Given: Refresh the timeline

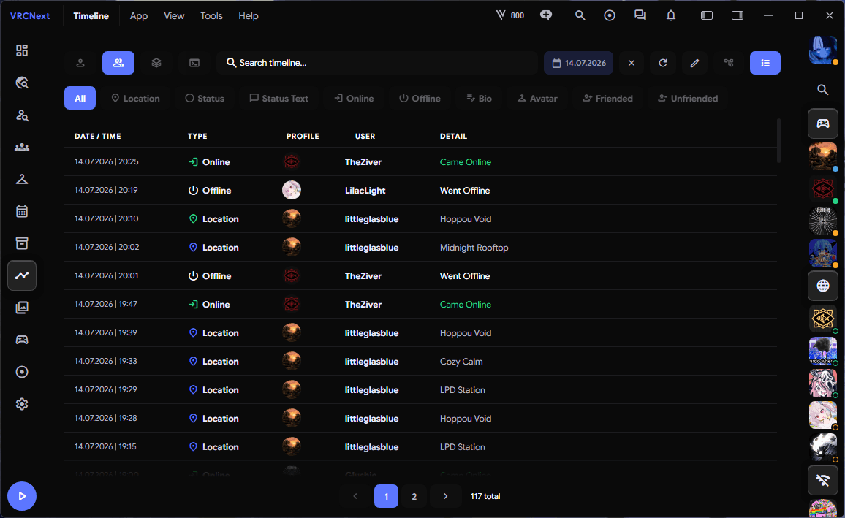Looking at the screenshot, I should (663, 63).
